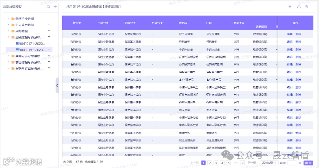This screenshot has height=168, width=319.
Task: Click the pagination ellipsis between 5 and 9
Action: pos(236,163)
